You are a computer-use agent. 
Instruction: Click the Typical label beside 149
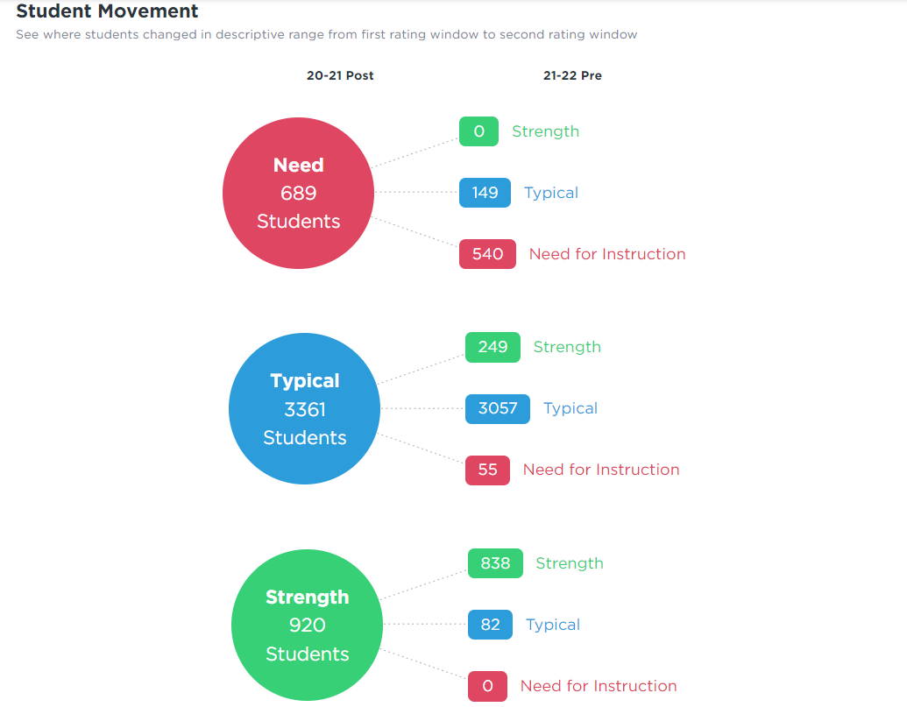551,193
